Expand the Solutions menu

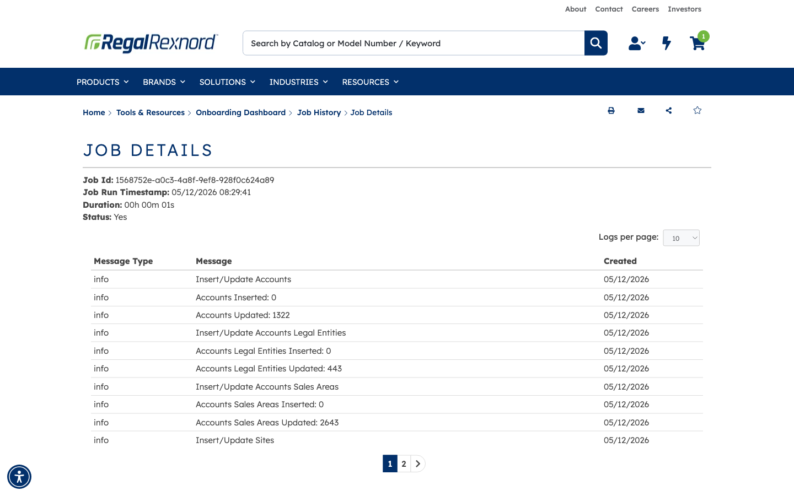[x=227, y=82]
